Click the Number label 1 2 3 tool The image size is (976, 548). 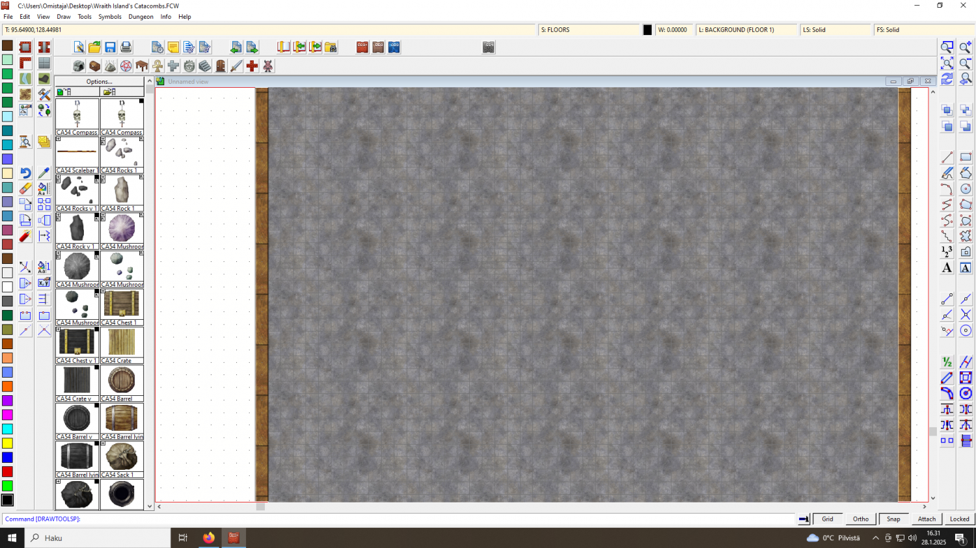tap(947, 252)
